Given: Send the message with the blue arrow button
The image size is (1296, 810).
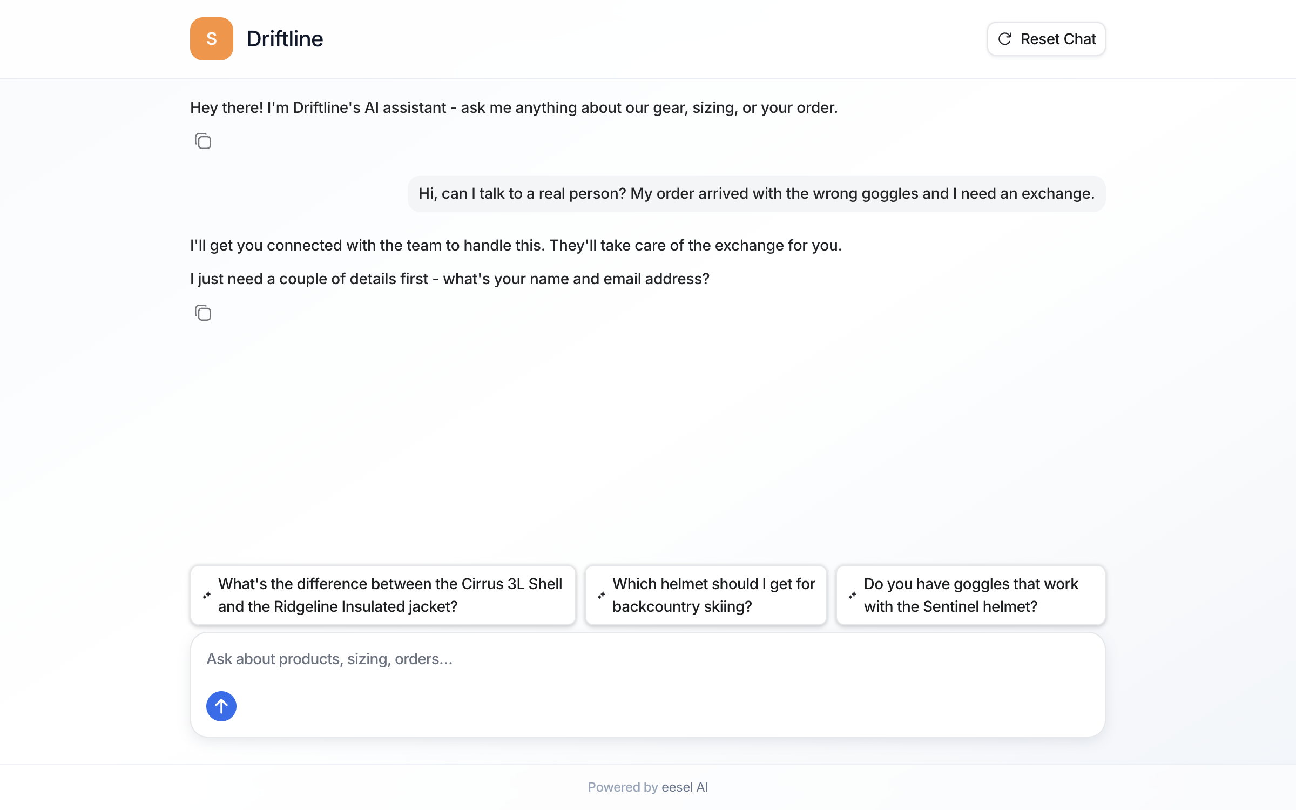Looking at the screenshot, I should (x=221, y=706).
